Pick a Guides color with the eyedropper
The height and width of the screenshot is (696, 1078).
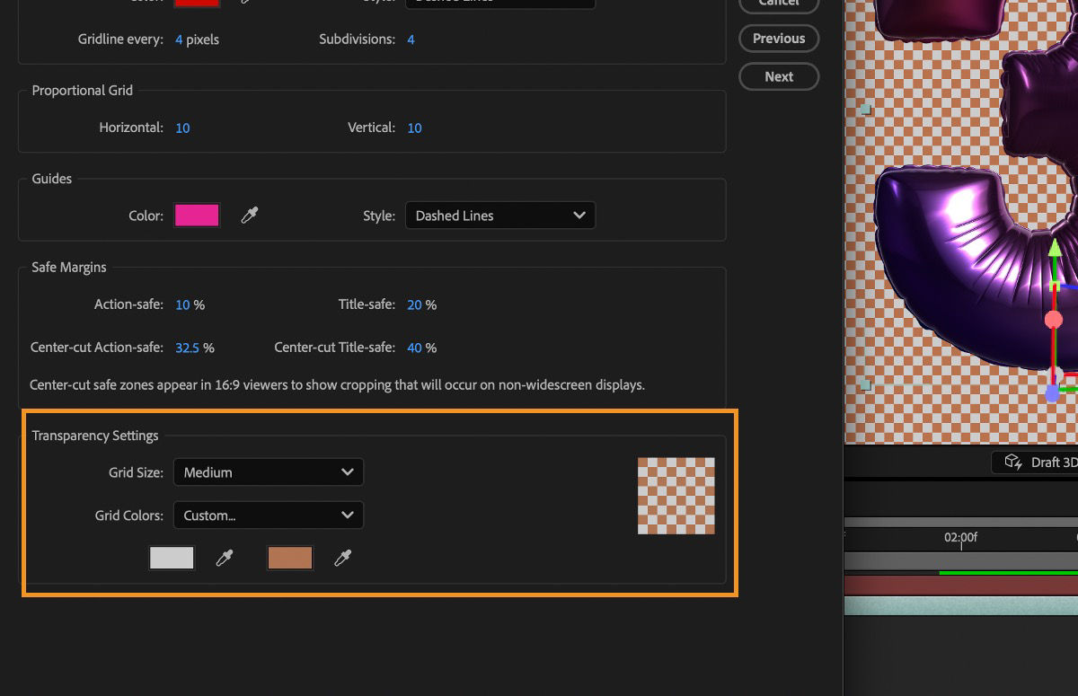tap(249, 215)
